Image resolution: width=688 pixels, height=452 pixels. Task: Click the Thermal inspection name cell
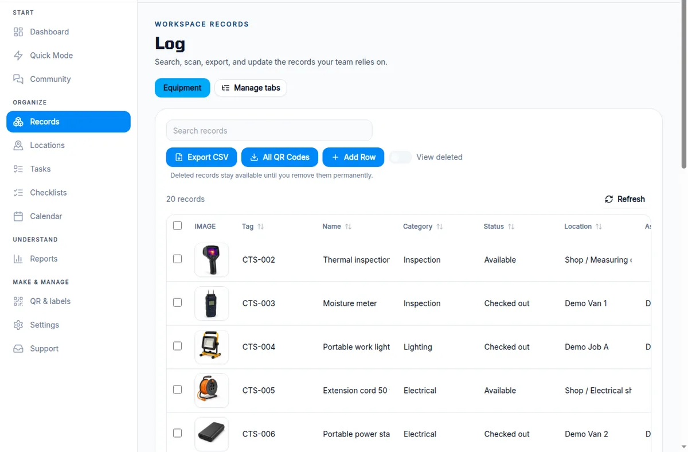tap(356, 260)
